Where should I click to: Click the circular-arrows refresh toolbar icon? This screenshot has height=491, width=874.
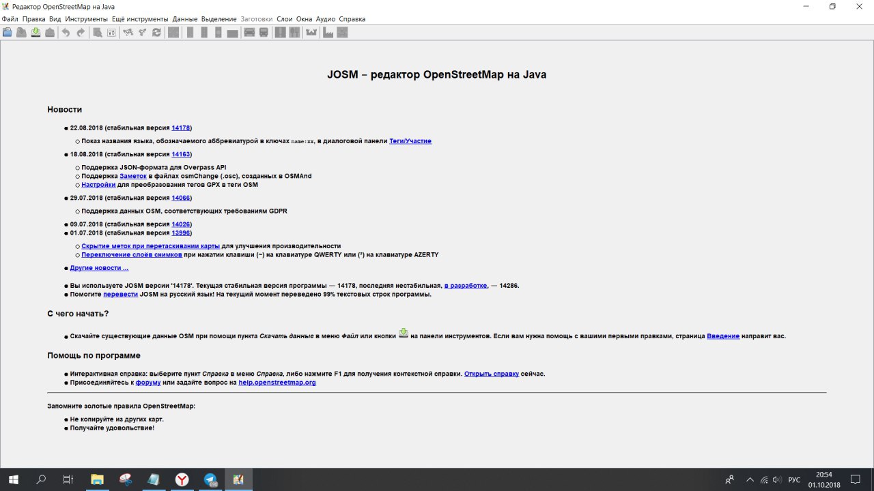[156, 32]
